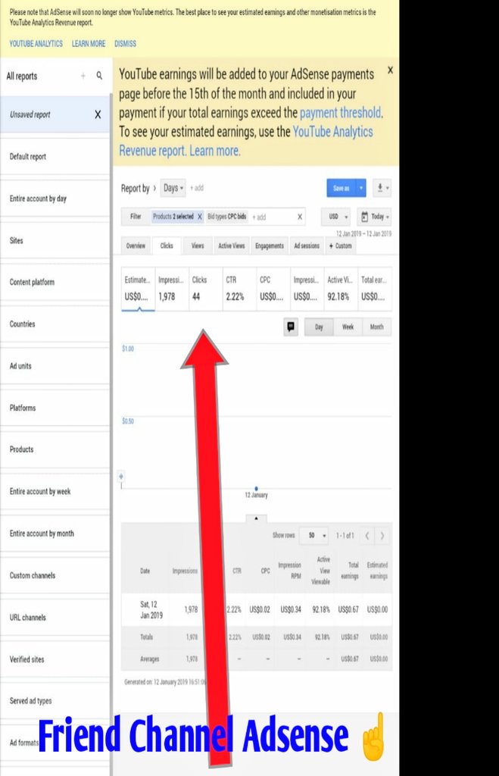Open the Served ad types report

(55, 701)
